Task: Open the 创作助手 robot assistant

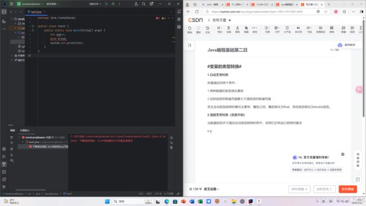Action: click(x=347, y=45)
